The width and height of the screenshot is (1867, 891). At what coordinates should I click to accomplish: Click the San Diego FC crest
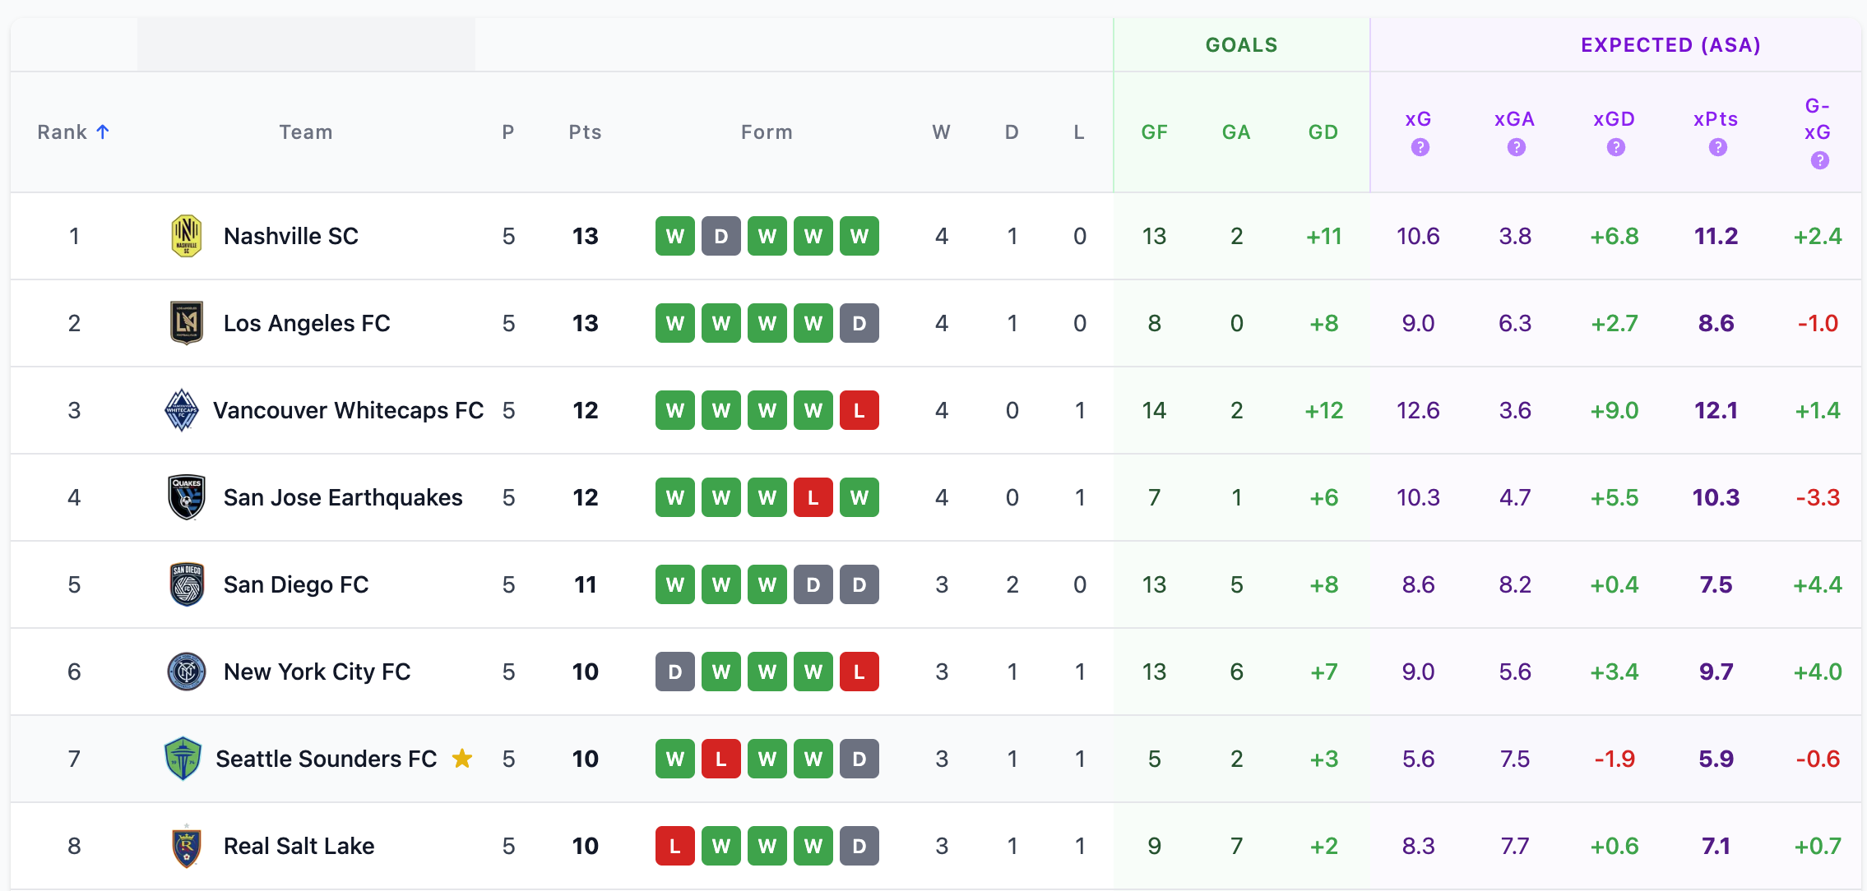click(187, 584)
